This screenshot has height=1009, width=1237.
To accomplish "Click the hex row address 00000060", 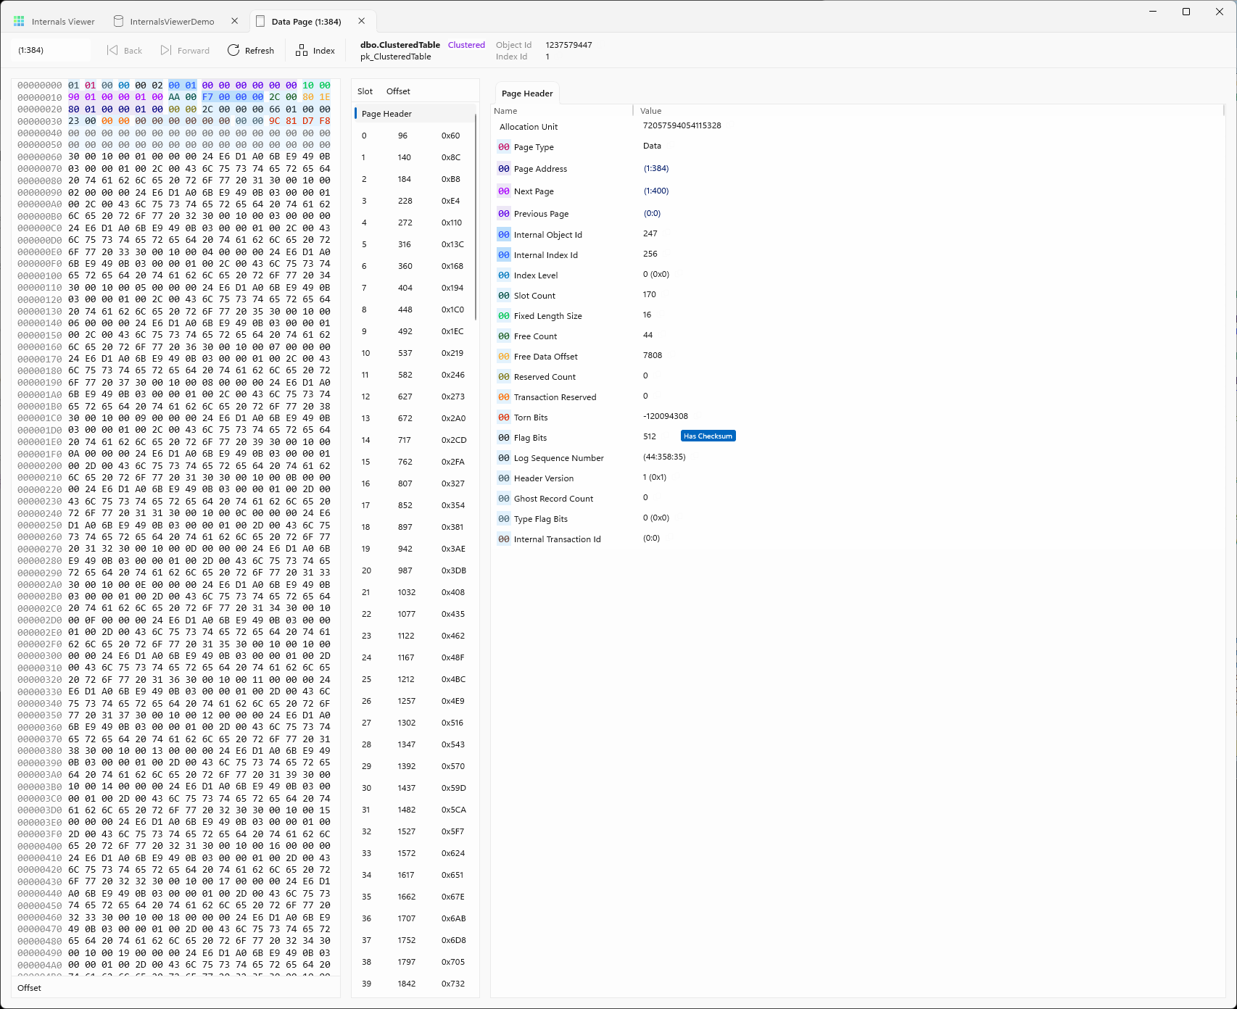I will [40, 157].
